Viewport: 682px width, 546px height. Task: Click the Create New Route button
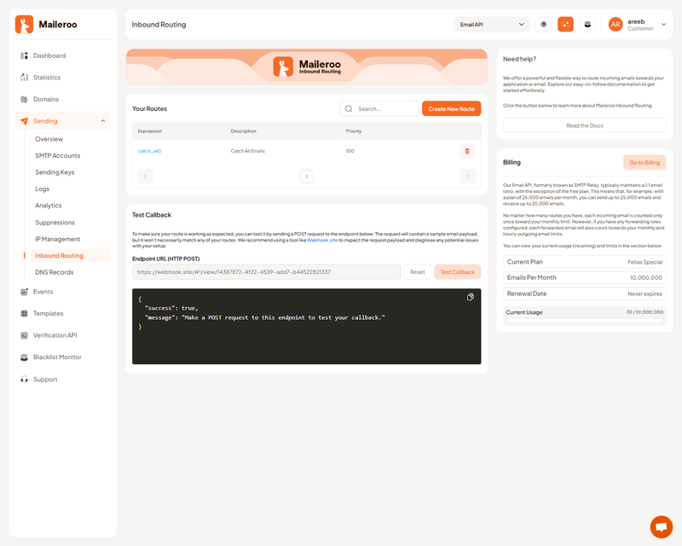(x=451, y=109)
